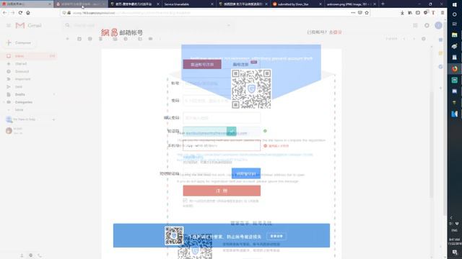
Task: Open Firefox icon in Windows taskbar
Action: (x=455, y=69)
